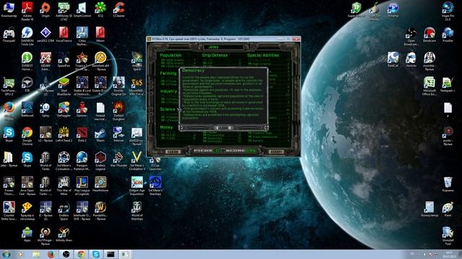
Task: Toggle the Dictatorship government checkbox
Action: pyautogui.click(x=205, y=135)
